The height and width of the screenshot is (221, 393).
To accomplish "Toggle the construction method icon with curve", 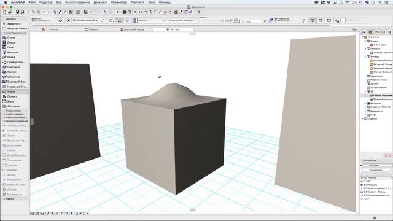I will (103, 20).
